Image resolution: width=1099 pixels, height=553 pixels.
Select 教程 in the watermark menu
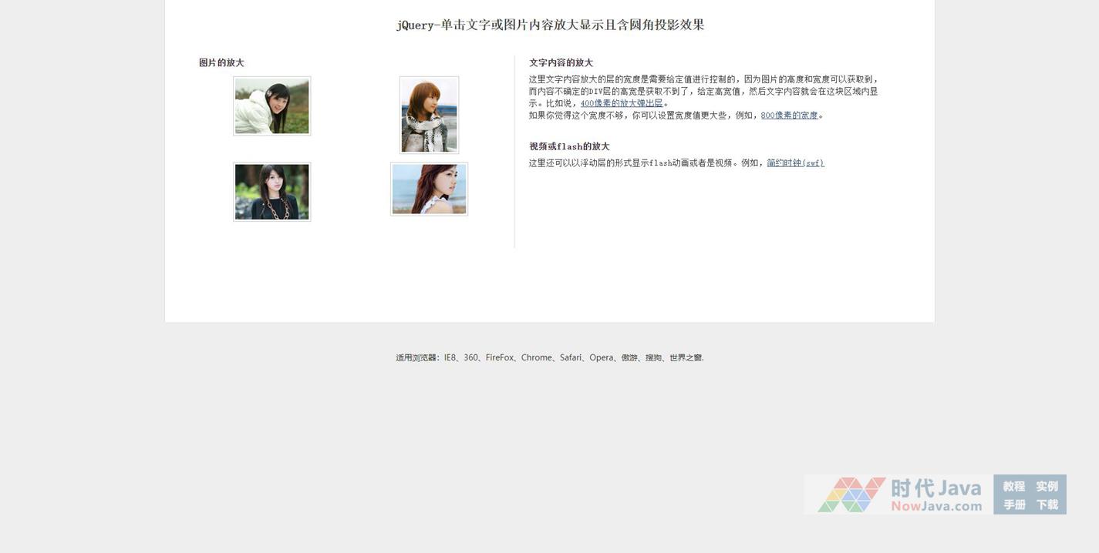1013,486
